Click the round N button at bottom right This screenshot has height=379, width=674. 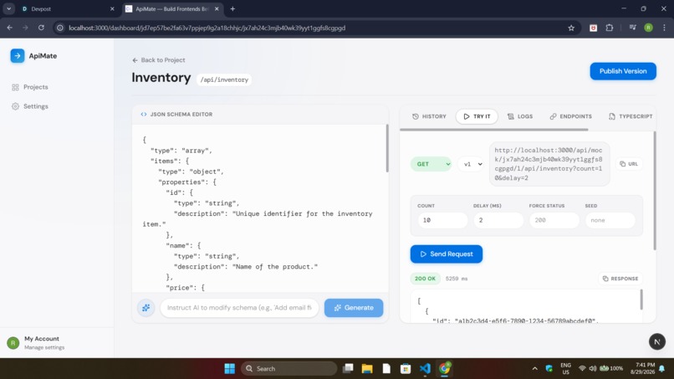click(x=656, y=341)
